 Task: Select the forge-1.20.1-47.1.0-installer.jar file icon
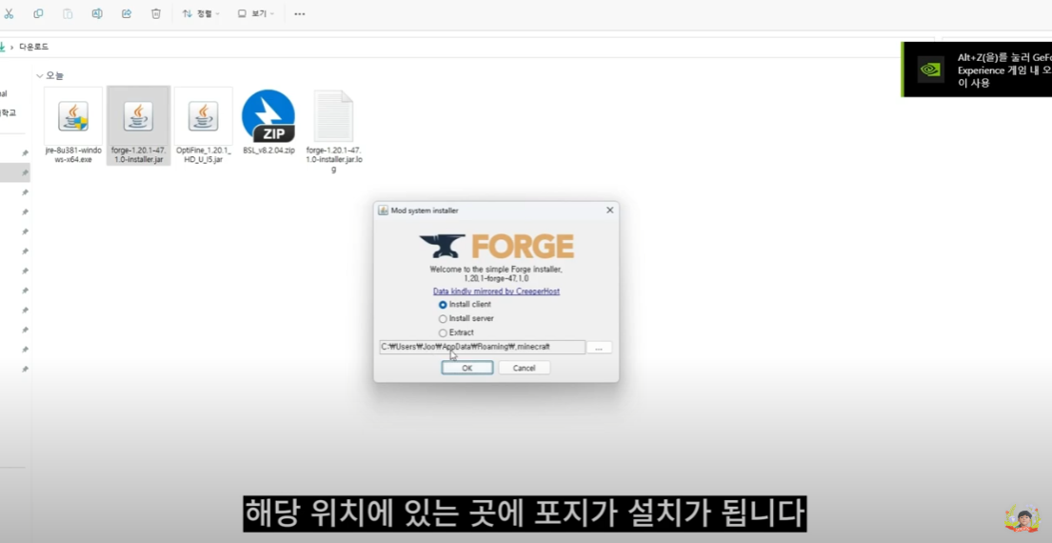pos(138,116)
